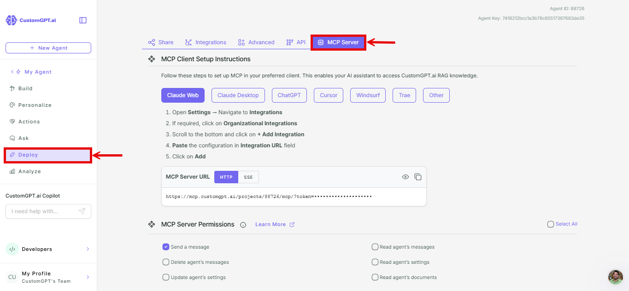Select the Claude Web client button
The width and height of the screenshot is (629, 291).
pyautogui.click(x=183, y=95)
